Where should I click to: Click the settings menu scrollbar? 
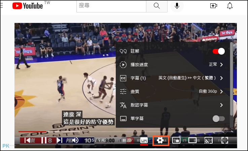tap(232, 79)
